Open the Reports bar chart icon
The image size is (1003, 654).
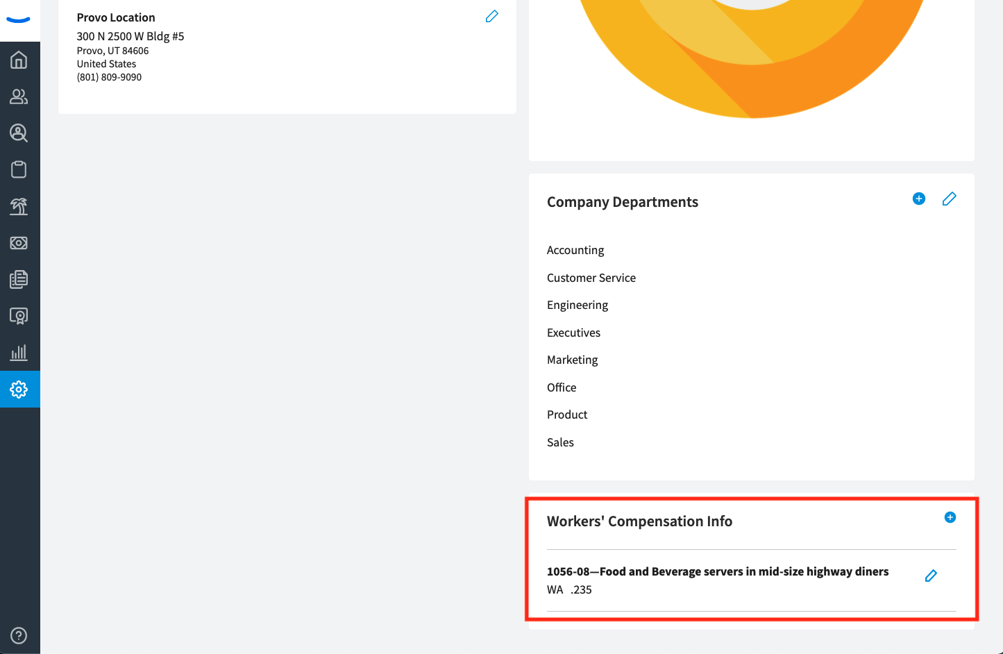coord(19,353)
